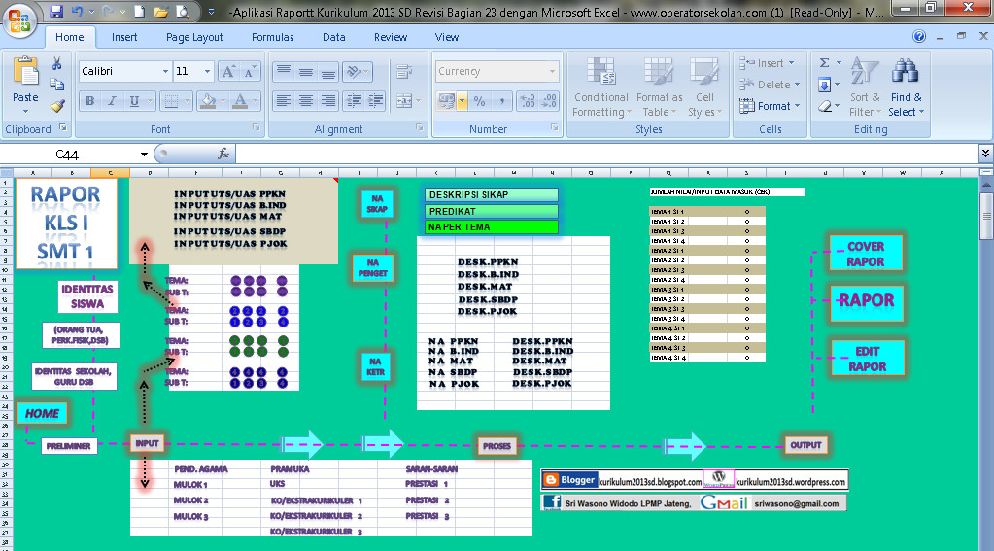Open Insert cells dropdown
The width and height of the screenshot is (994, 551).
click(767, 63)
